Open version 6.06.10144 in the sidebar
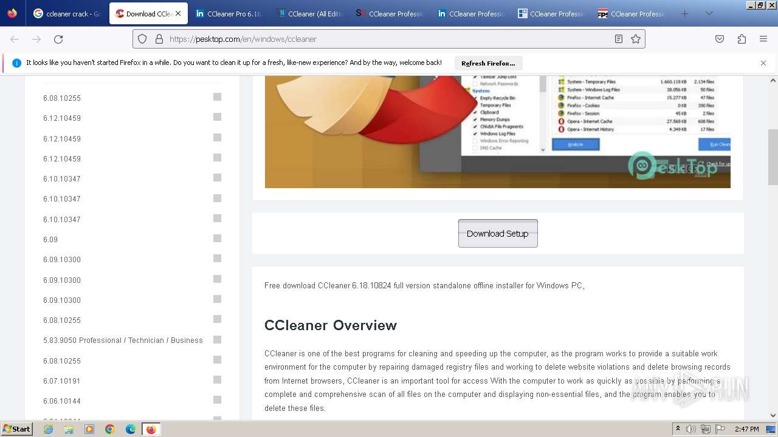 [x=62, y=401]
